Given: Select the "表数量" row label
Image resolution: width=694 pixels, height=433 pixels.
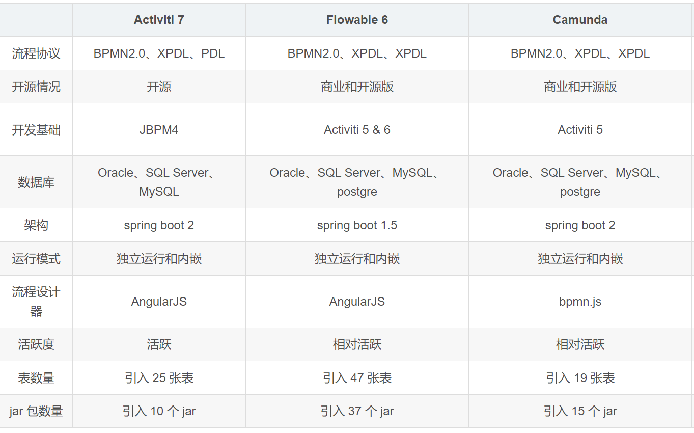Looking at the screenshot, I should coord(36,378).
